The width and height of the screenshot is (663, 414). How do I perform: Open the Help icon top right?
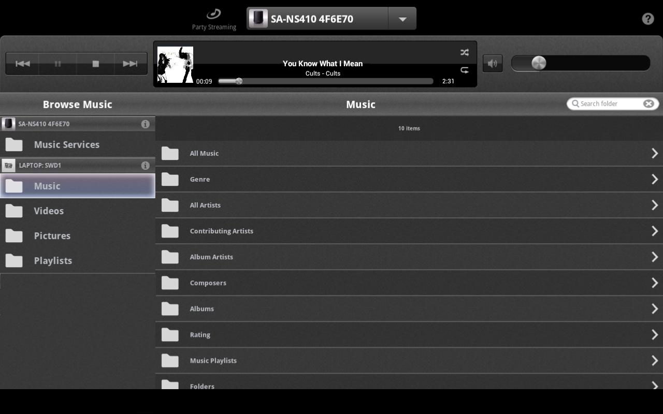[x=648, y=19]
